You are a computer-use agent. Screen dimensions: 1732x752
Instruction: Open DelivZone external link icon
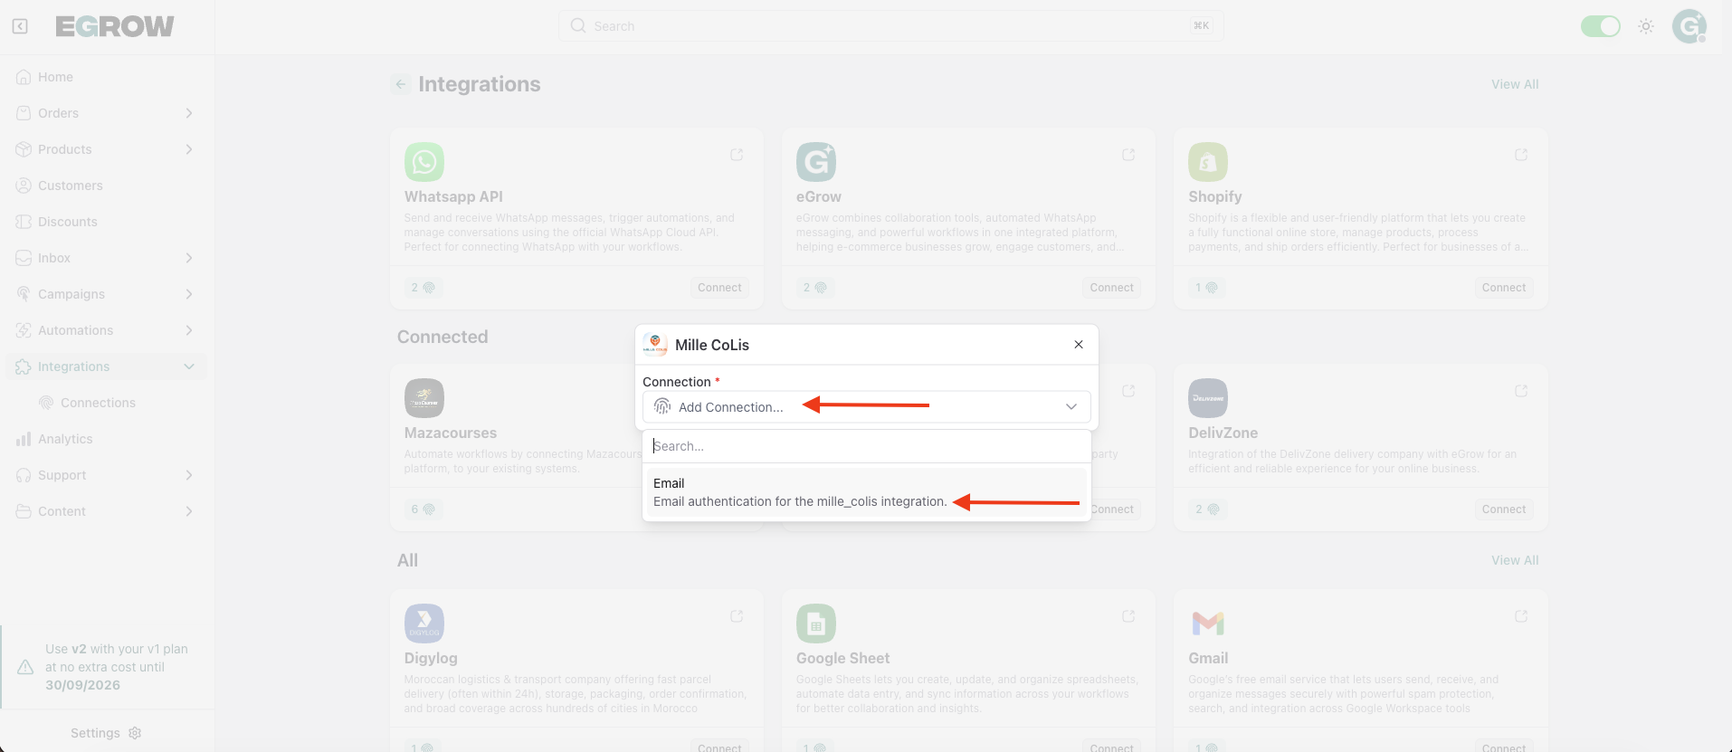[1521, 391]
